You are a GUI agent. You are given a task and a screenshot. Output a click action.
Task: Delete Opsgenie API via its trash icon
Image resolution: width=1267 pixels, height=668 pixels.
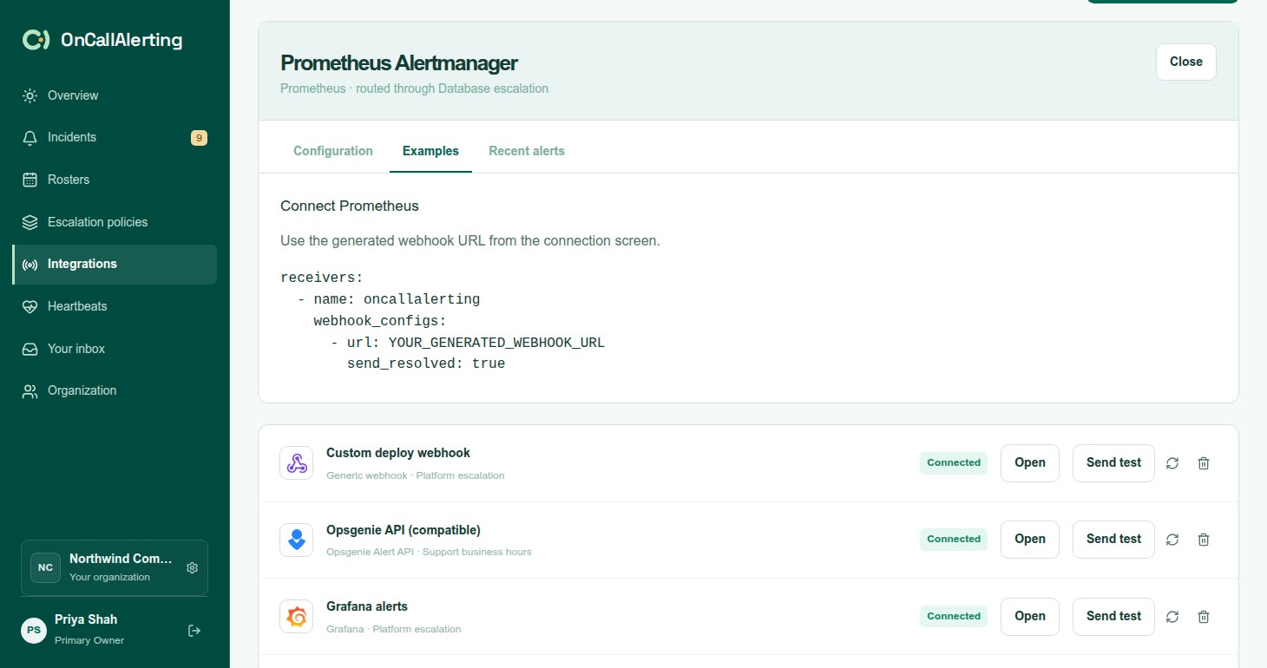[1204, 540]
